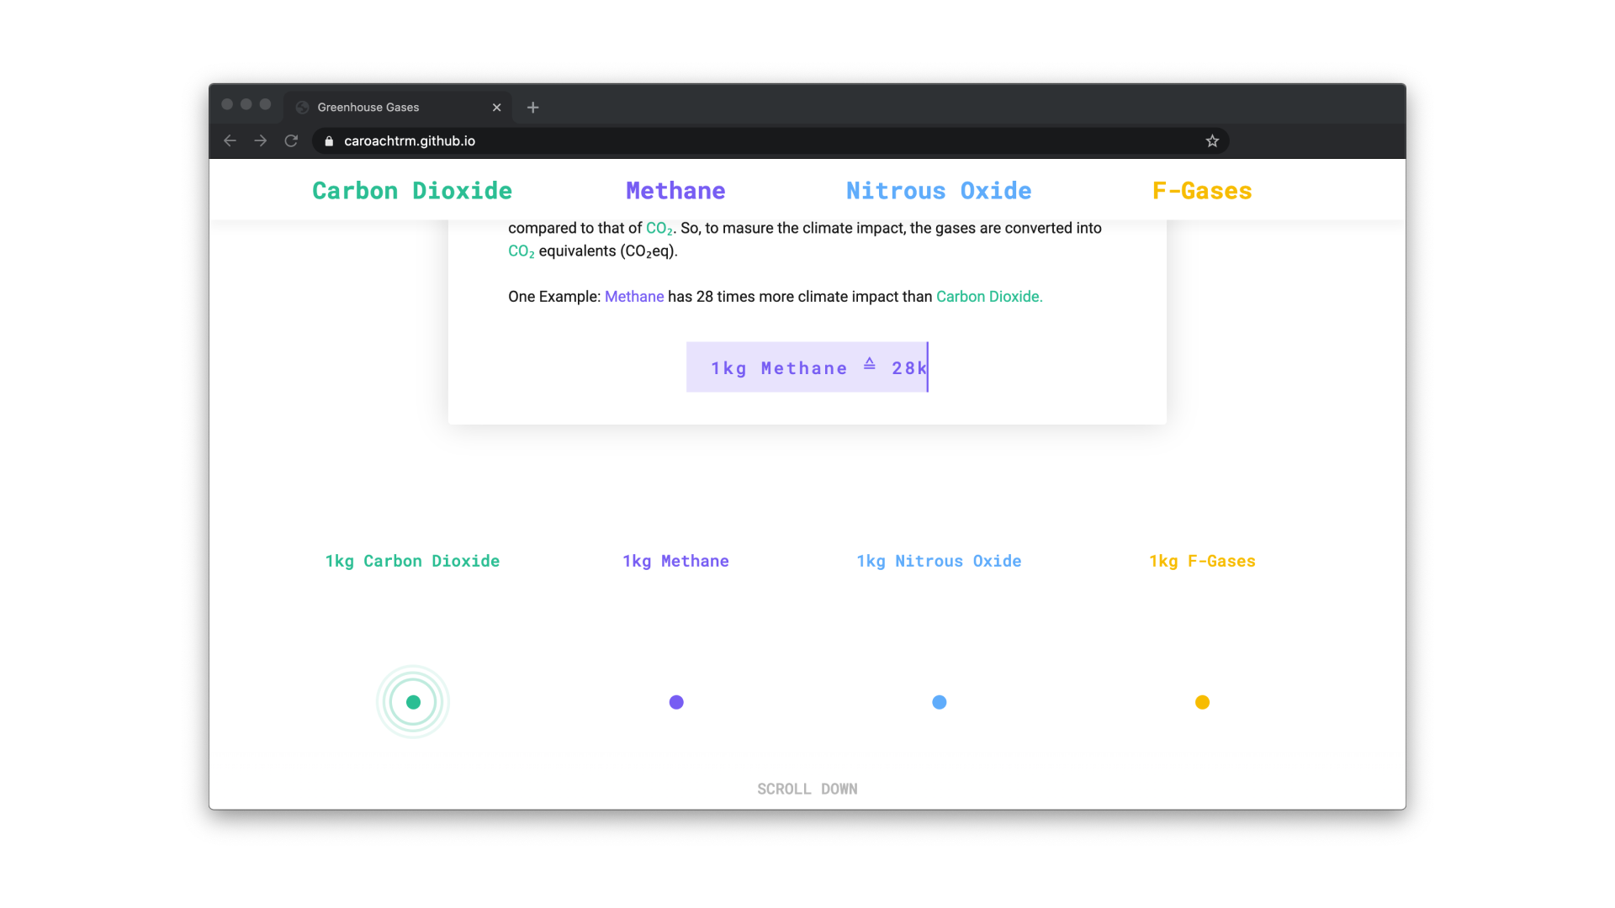
Task: Close the Greenhouse Gases tab
Action: coord(496,108)
